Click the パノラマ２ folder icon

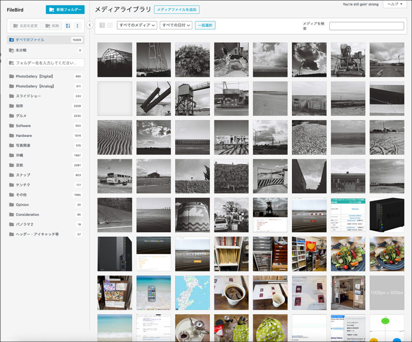click(11, 225)
